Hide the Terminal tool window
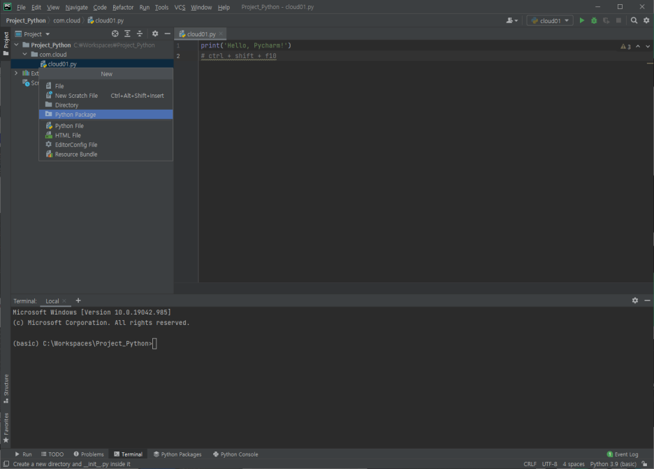Viewport: 654px width, 469px height. coord(647,301)
